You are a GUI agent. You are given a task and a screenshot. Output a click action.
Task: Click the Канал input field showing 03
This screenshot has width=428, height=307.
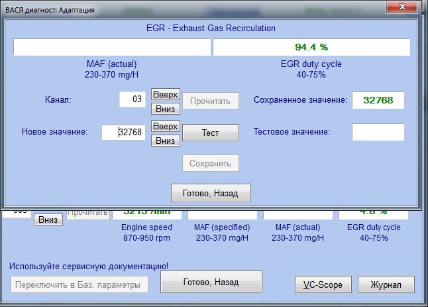click(133, 99)
